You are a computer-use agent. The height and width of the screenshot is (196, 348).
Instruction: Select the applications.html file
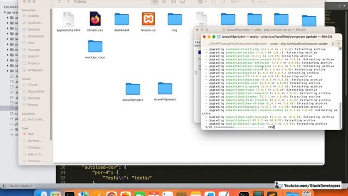tap(69, 22)
